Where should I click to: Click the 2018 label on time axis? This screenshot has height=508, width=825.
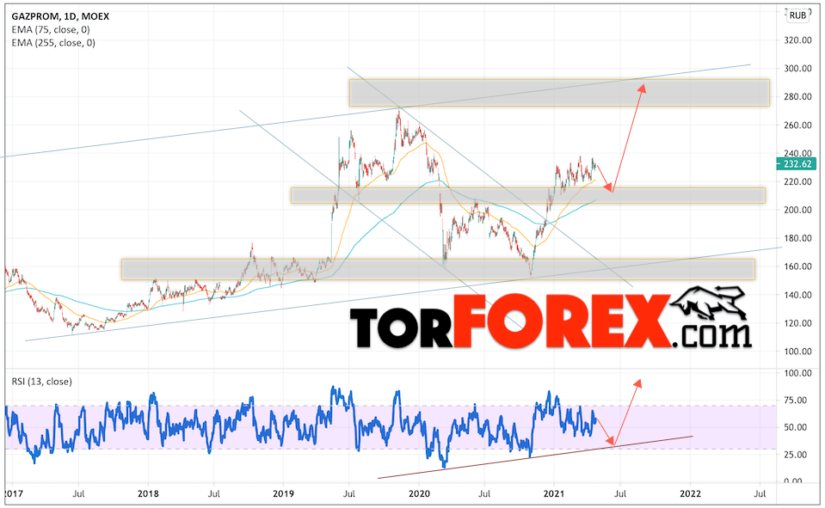coord(148,493)
